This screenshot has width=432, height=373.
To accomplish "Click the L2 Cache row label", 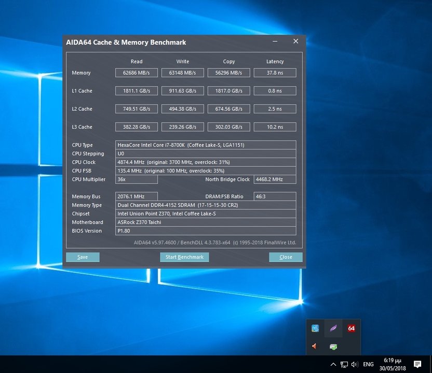I will tap(82, 109).
